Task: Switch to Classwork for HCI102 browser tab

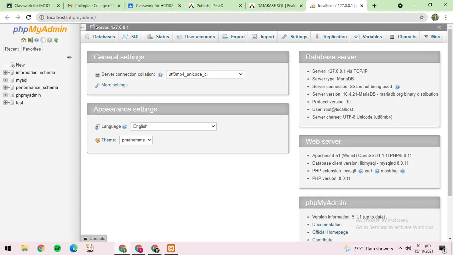Action: pos(154,6)
